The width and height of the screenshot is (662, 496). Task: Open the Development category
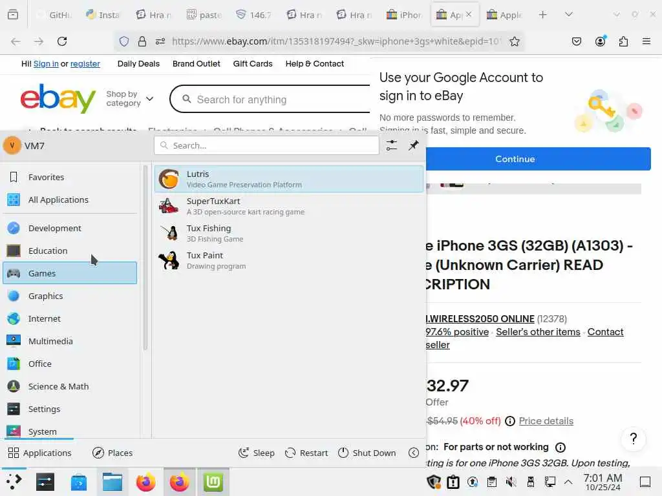(70, 228)
